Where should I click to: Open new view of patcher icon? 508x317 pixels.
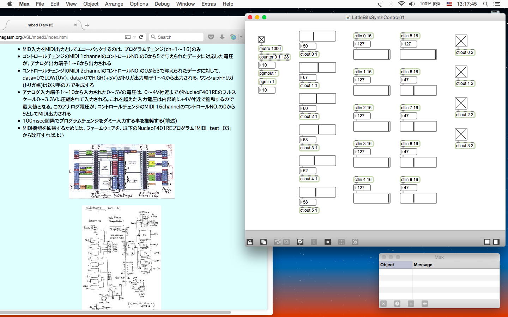tap(264, 242)
